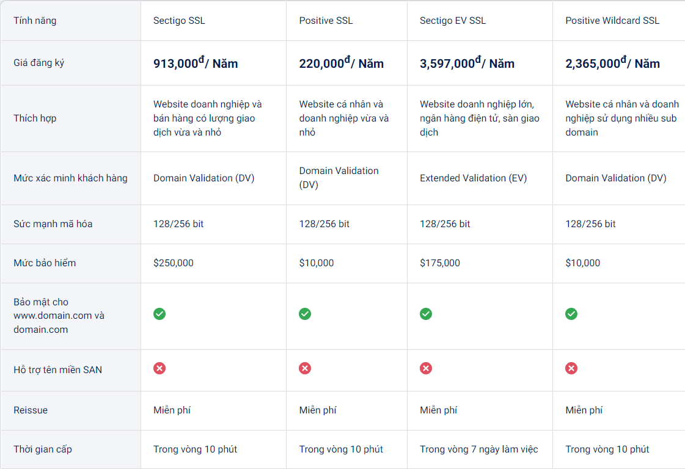
Task: Select the 'Positive SSL' column header
Action: tap(326, 21)
